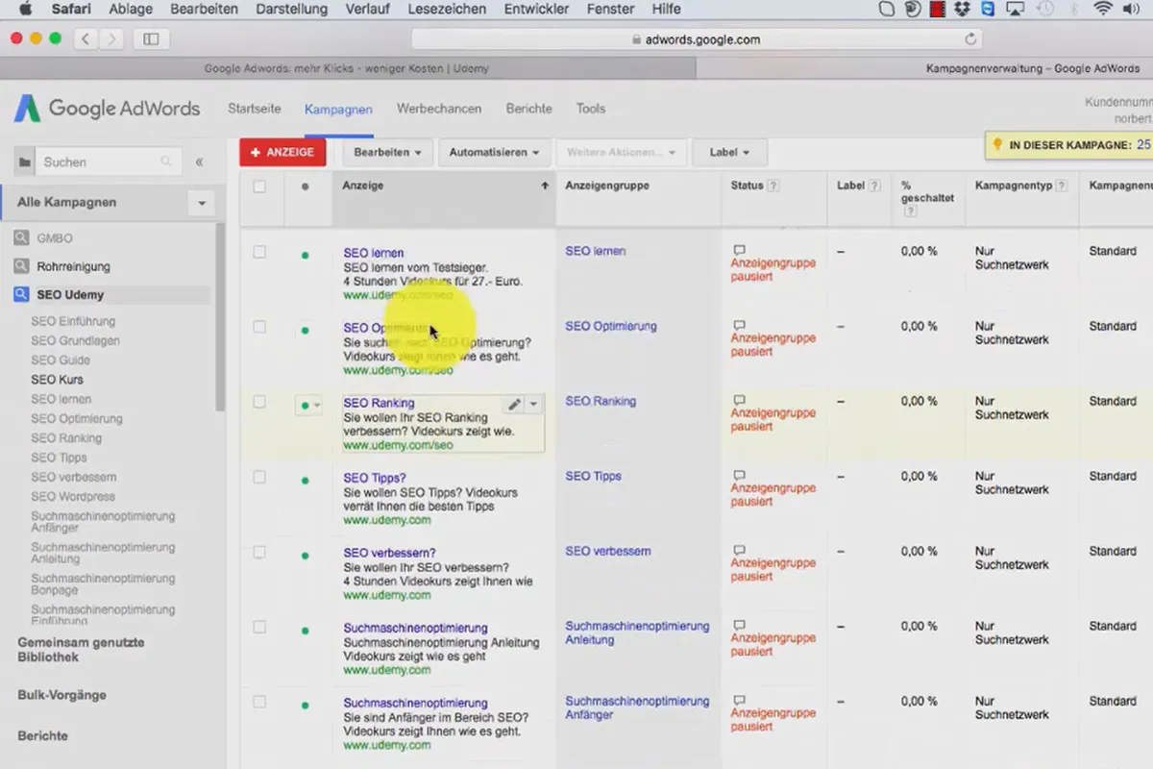This screenshot has height=769, width=1153.
Task: Click the red + ANZEIGE button
Action: (283, 152)
